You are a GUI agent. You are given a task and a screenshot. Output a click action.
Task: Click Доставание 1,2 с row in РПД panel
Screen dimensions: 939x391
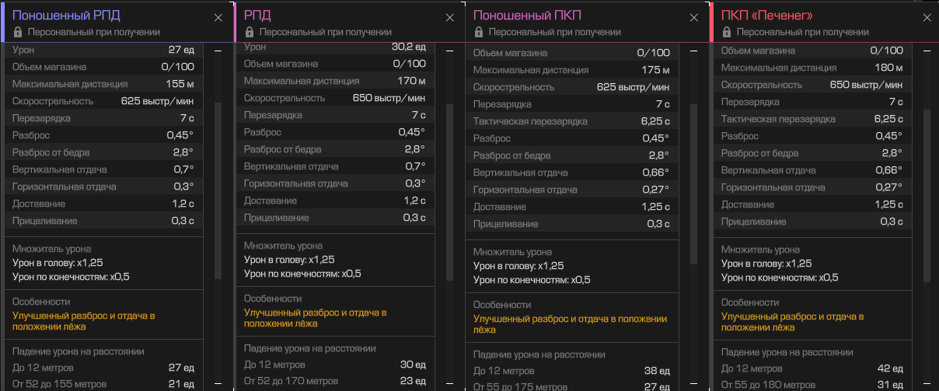[x=335, y=201]
